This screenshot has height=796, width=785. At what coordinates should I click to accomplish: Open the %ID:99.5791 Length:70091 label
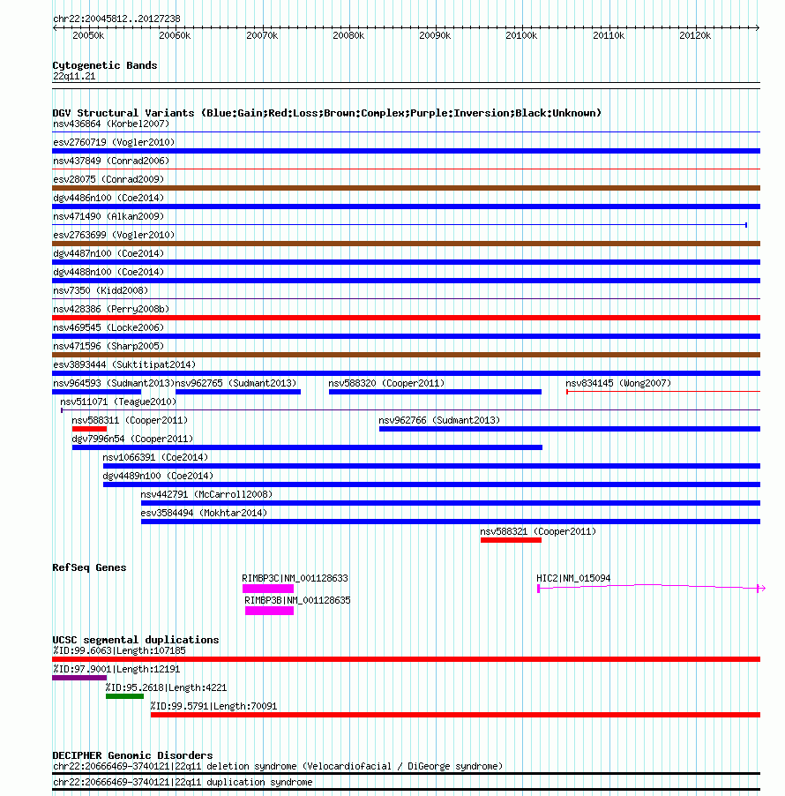(213, 706)
